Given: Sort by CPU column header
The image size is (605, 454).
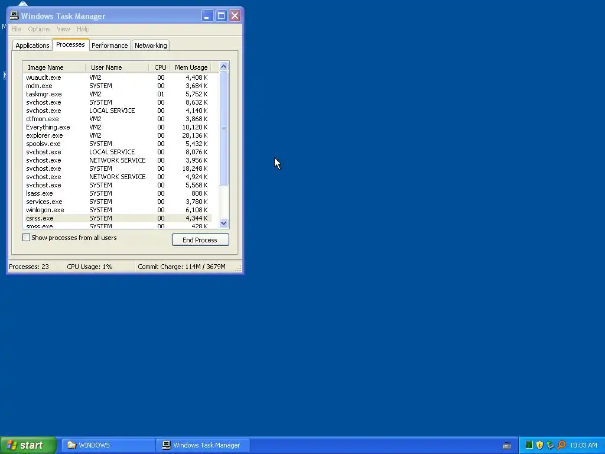Looking at the screenshot, I should 160,67.
